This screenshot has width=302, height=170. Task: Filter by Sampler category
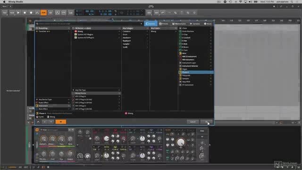[x=135, y=44]
